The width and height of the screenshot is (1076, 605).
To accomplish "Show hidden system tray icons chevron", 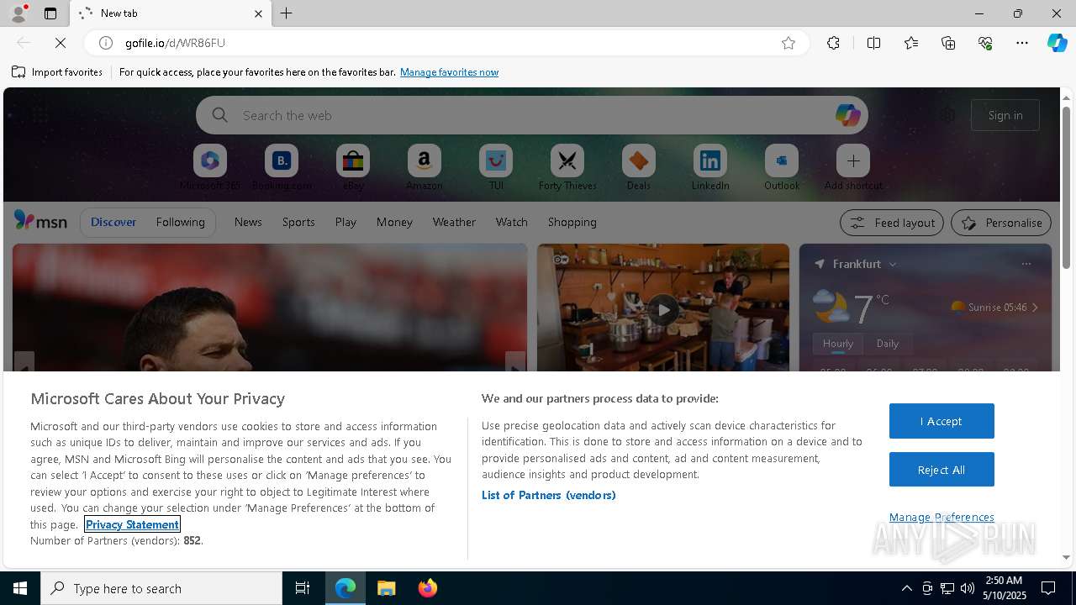I will 906,588.
